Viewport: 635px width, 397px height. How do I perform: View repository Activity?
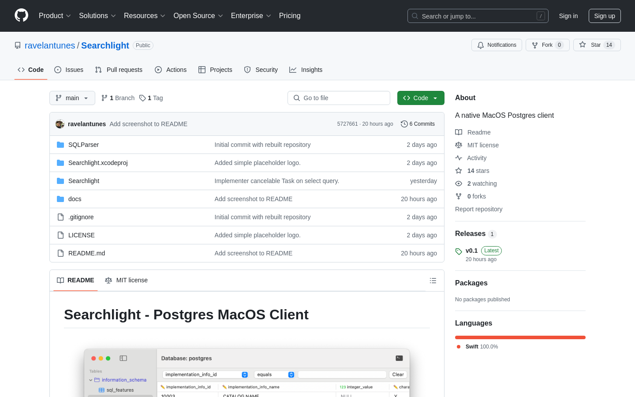(x=471, y=158)
